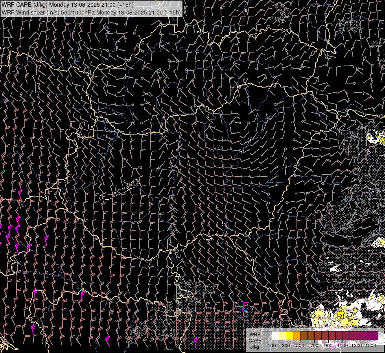
Task: Click the WRF CAPE title line at top
Action: [68, 5]
